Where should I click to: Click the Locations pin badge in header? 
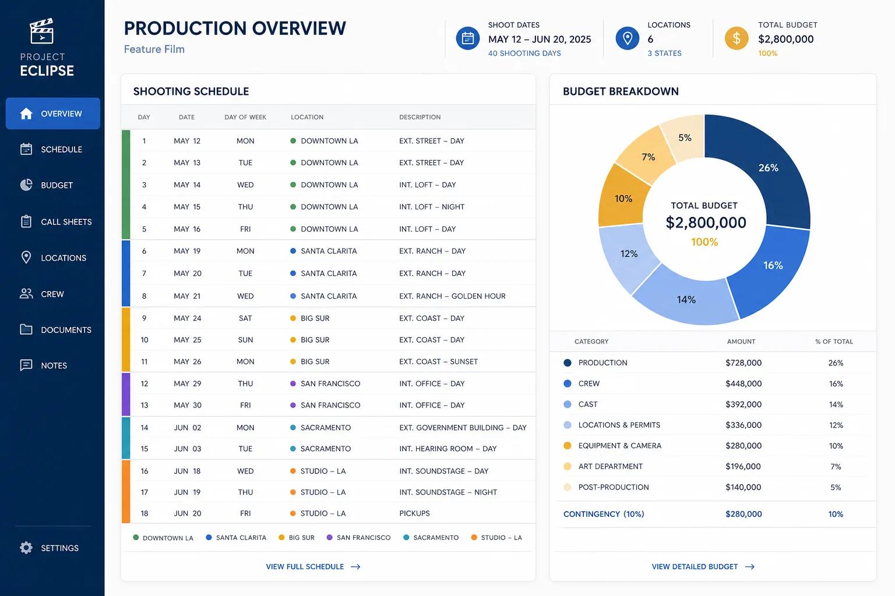[x=628, y=38]
